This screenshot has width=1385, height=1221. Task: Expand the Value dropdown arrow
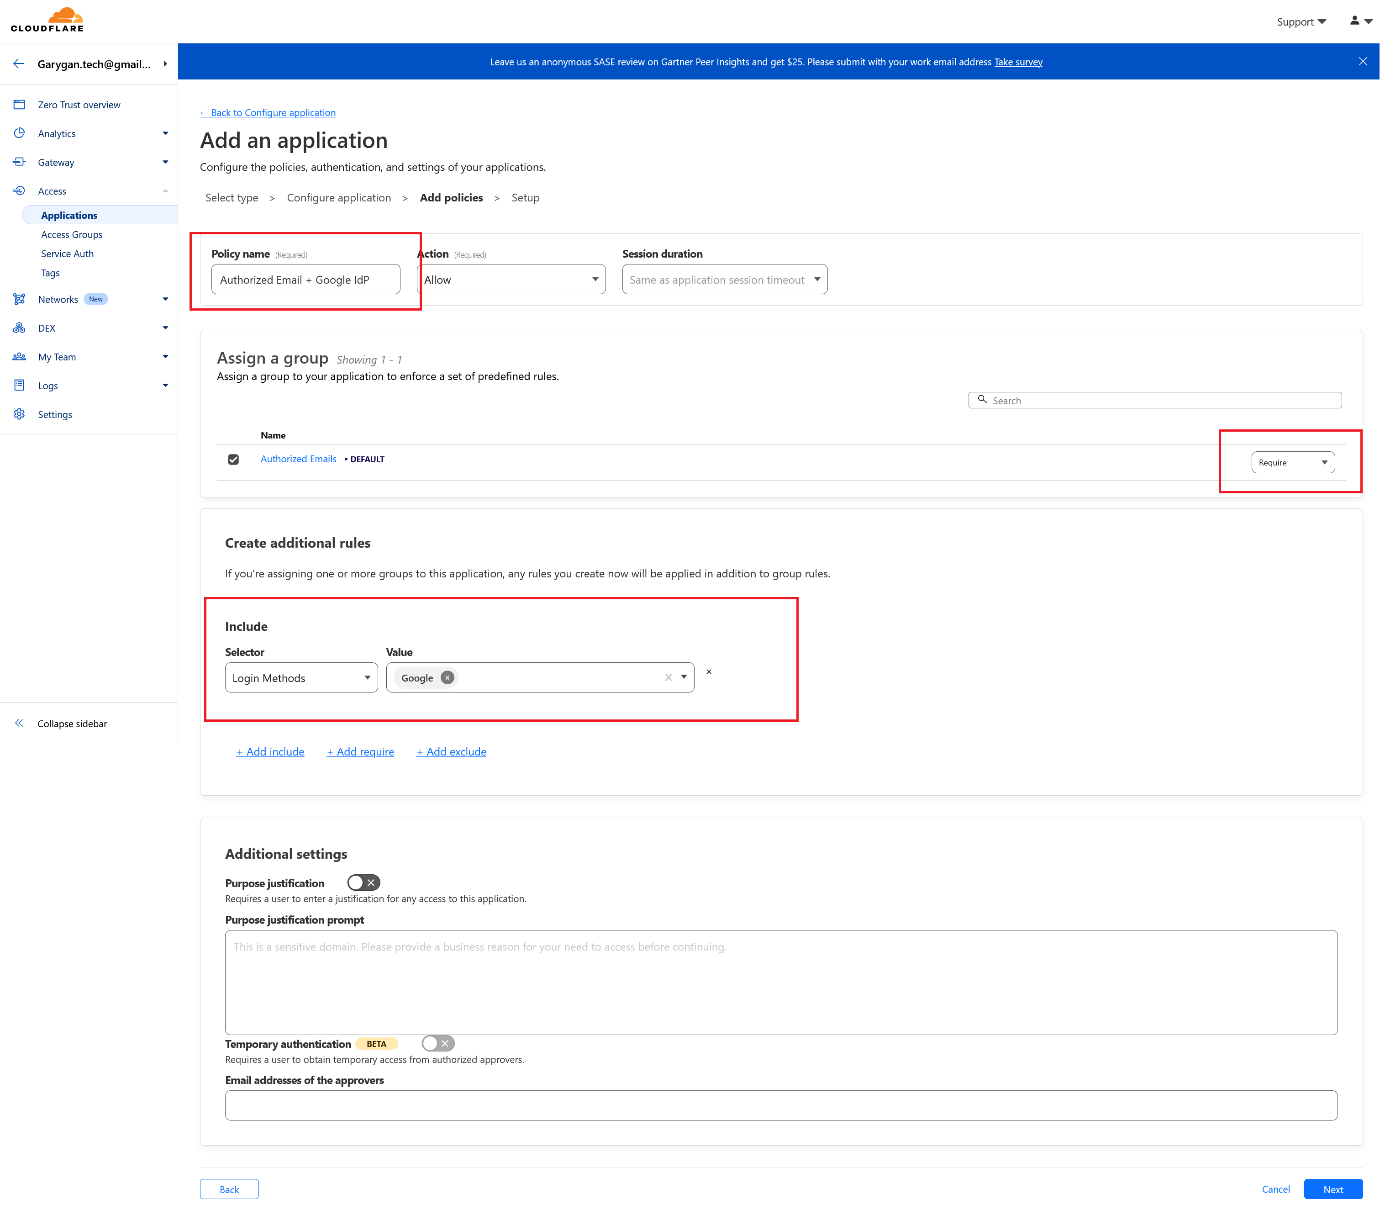tap(685, 677)
